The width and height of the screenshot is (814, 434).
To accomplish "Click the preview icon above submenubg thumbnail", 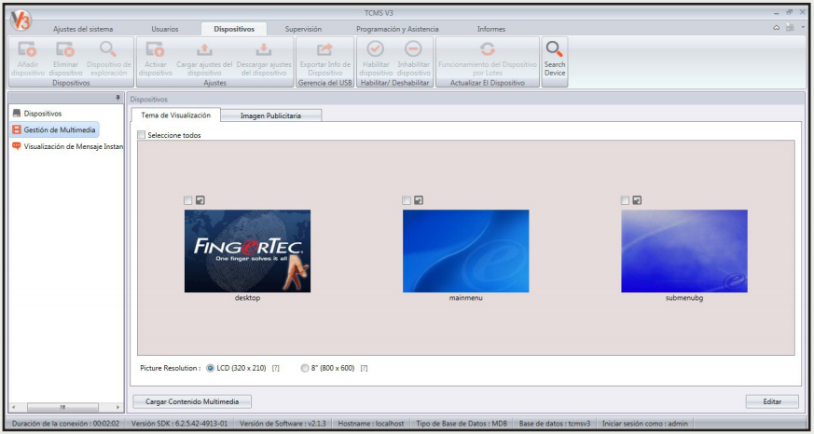I will [x=637, y=200].
